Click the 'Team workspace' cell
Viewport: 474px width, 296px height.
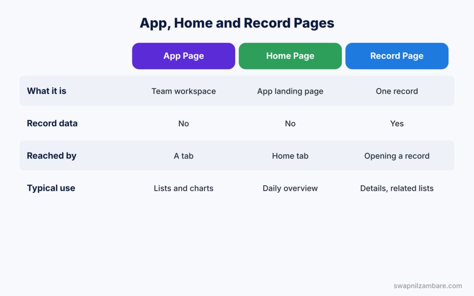coord(183,91)
